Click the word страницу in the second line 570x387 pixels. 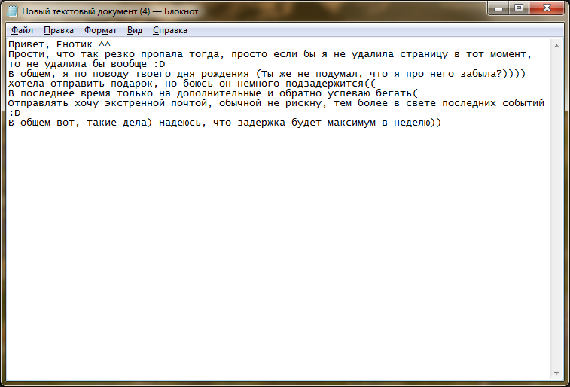pyautogui.click(x=424, y=54)
